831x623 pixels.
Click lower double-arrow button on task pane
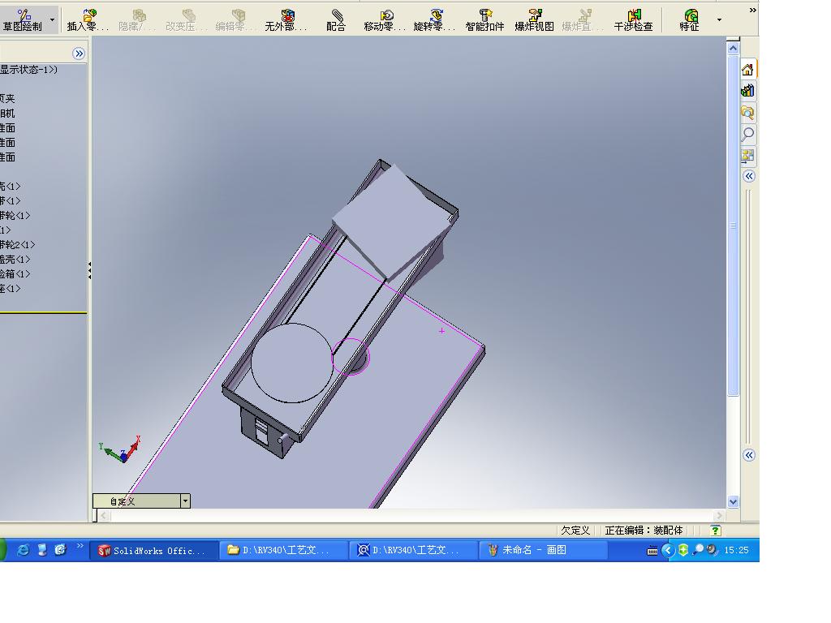(749, 455)
